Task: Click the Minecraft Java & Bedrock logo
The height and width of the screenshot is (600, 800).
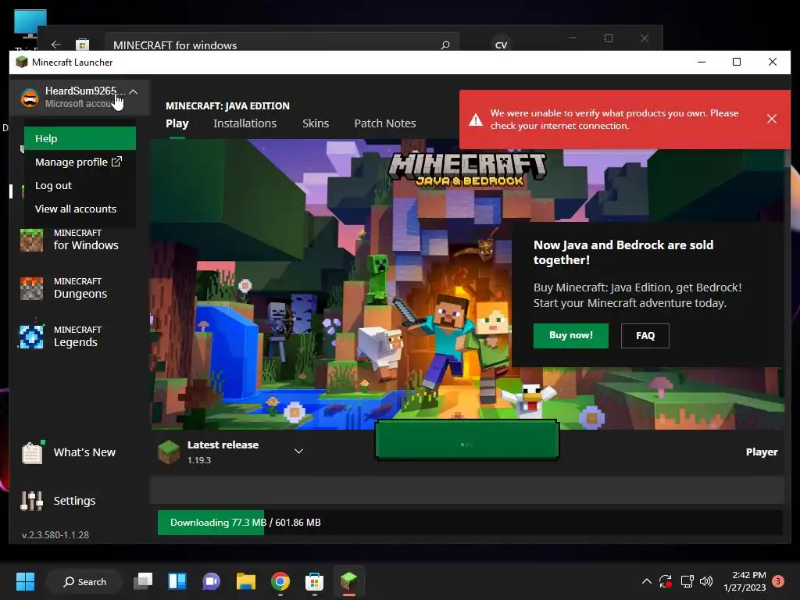Action: pos(468,169)
